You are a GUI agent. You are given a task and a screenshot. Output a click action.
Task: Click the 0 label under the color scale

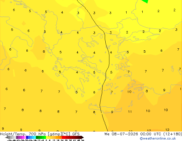[x=46, y=140]
